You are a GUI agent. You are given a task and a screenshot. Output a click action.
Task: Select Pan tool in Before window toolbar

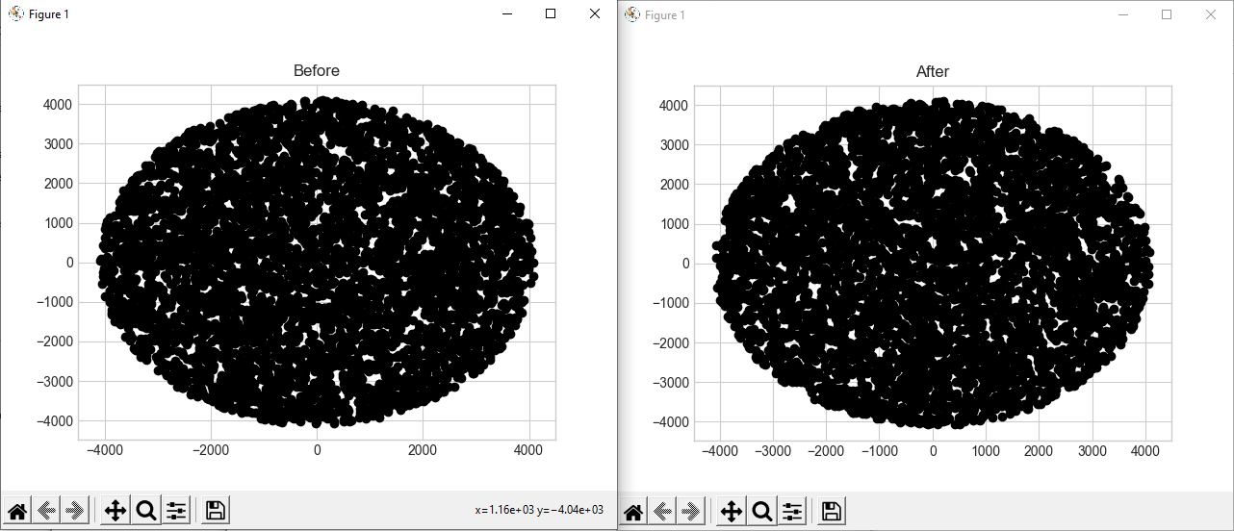click(116, 511)
